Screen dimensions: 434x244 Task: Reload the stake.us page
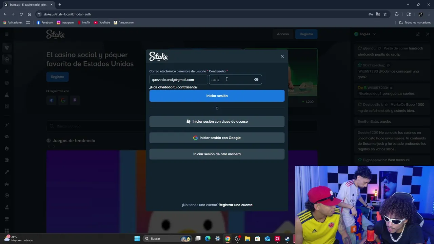[x=21, y=14]
